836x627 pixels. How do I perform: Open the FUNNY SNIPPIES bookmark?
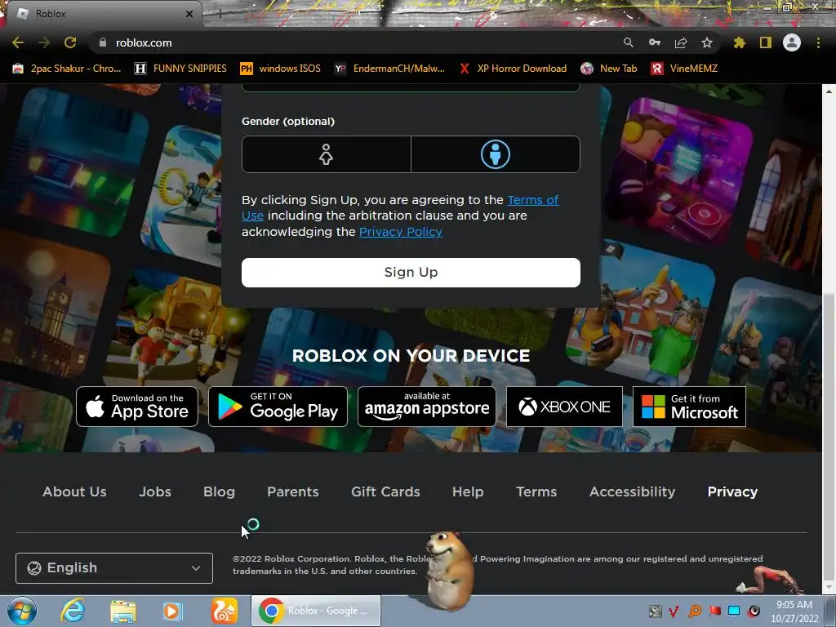180,69
